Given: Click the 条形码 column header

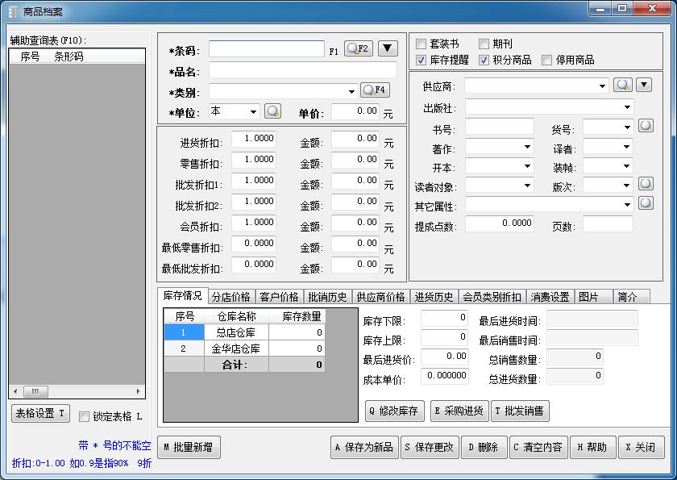Looking at the screenshot, I should tap(98, 56).
